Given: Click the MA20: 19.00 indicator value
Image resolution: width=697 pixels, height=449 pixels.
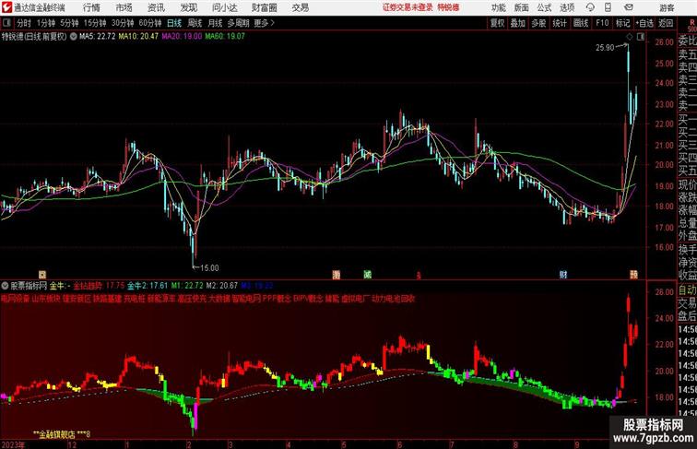Looking at the screenshot, I should [x=182, y=37].
